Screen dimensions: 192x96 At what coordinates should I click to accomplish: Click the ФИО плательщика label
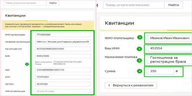[x=119, y=38]
